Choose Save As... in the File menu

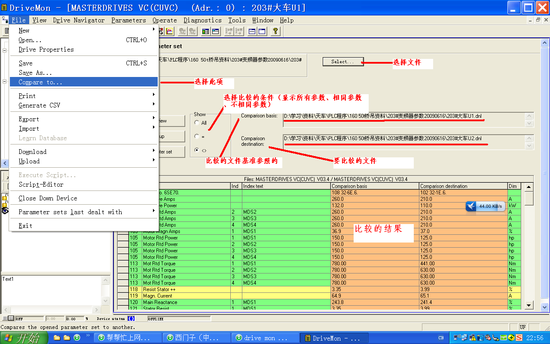click(x=84, y=72)
